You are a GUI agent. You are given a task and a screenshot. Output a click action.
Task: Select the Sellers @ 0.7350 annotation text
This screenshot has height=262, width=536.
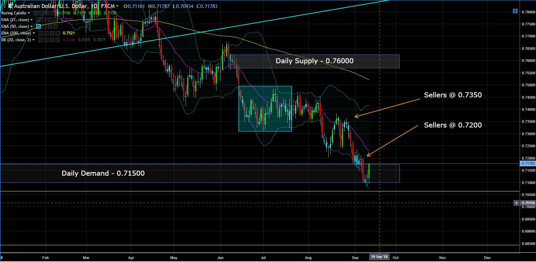453,95
